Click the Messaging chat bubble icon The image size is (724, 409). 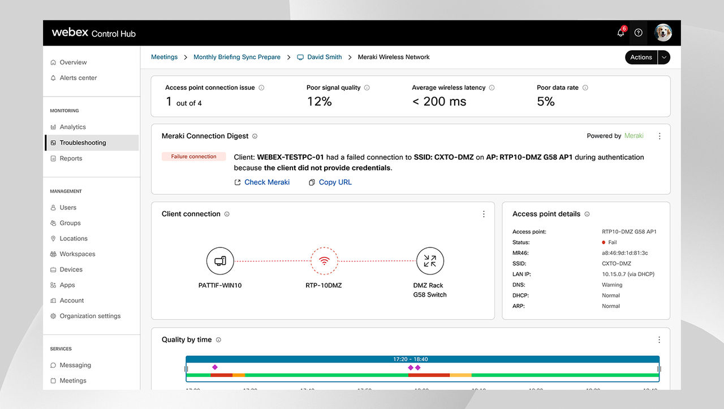[x=53, y=366]
